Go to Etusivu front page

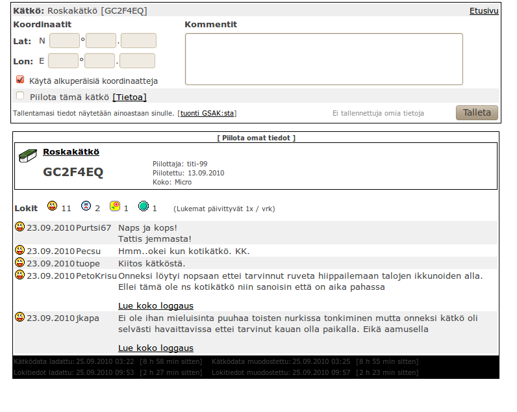(483, 11)
